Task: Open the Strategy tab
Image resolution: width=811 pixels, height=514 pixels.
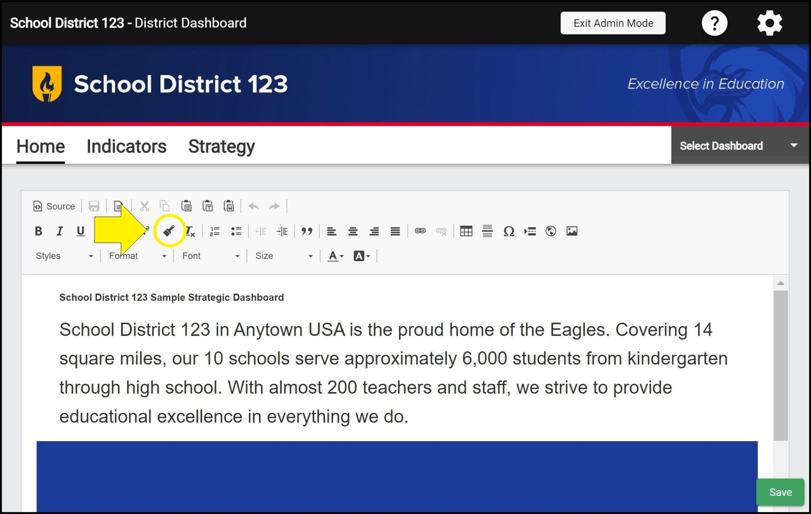Action: coord(221,146)
